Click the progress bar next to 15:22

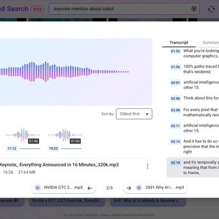point(71,149)
